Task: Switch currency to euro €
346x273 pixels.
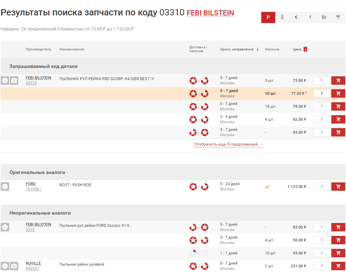Action: point(296,17)
